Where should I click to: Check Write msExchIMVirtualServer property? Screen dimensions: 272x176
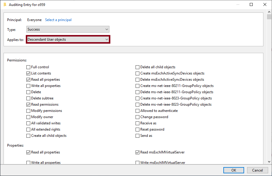click(137, 163)
